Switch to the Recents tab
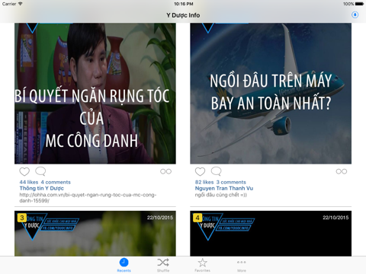Viewport: 366px width, 274px height. 124,265
